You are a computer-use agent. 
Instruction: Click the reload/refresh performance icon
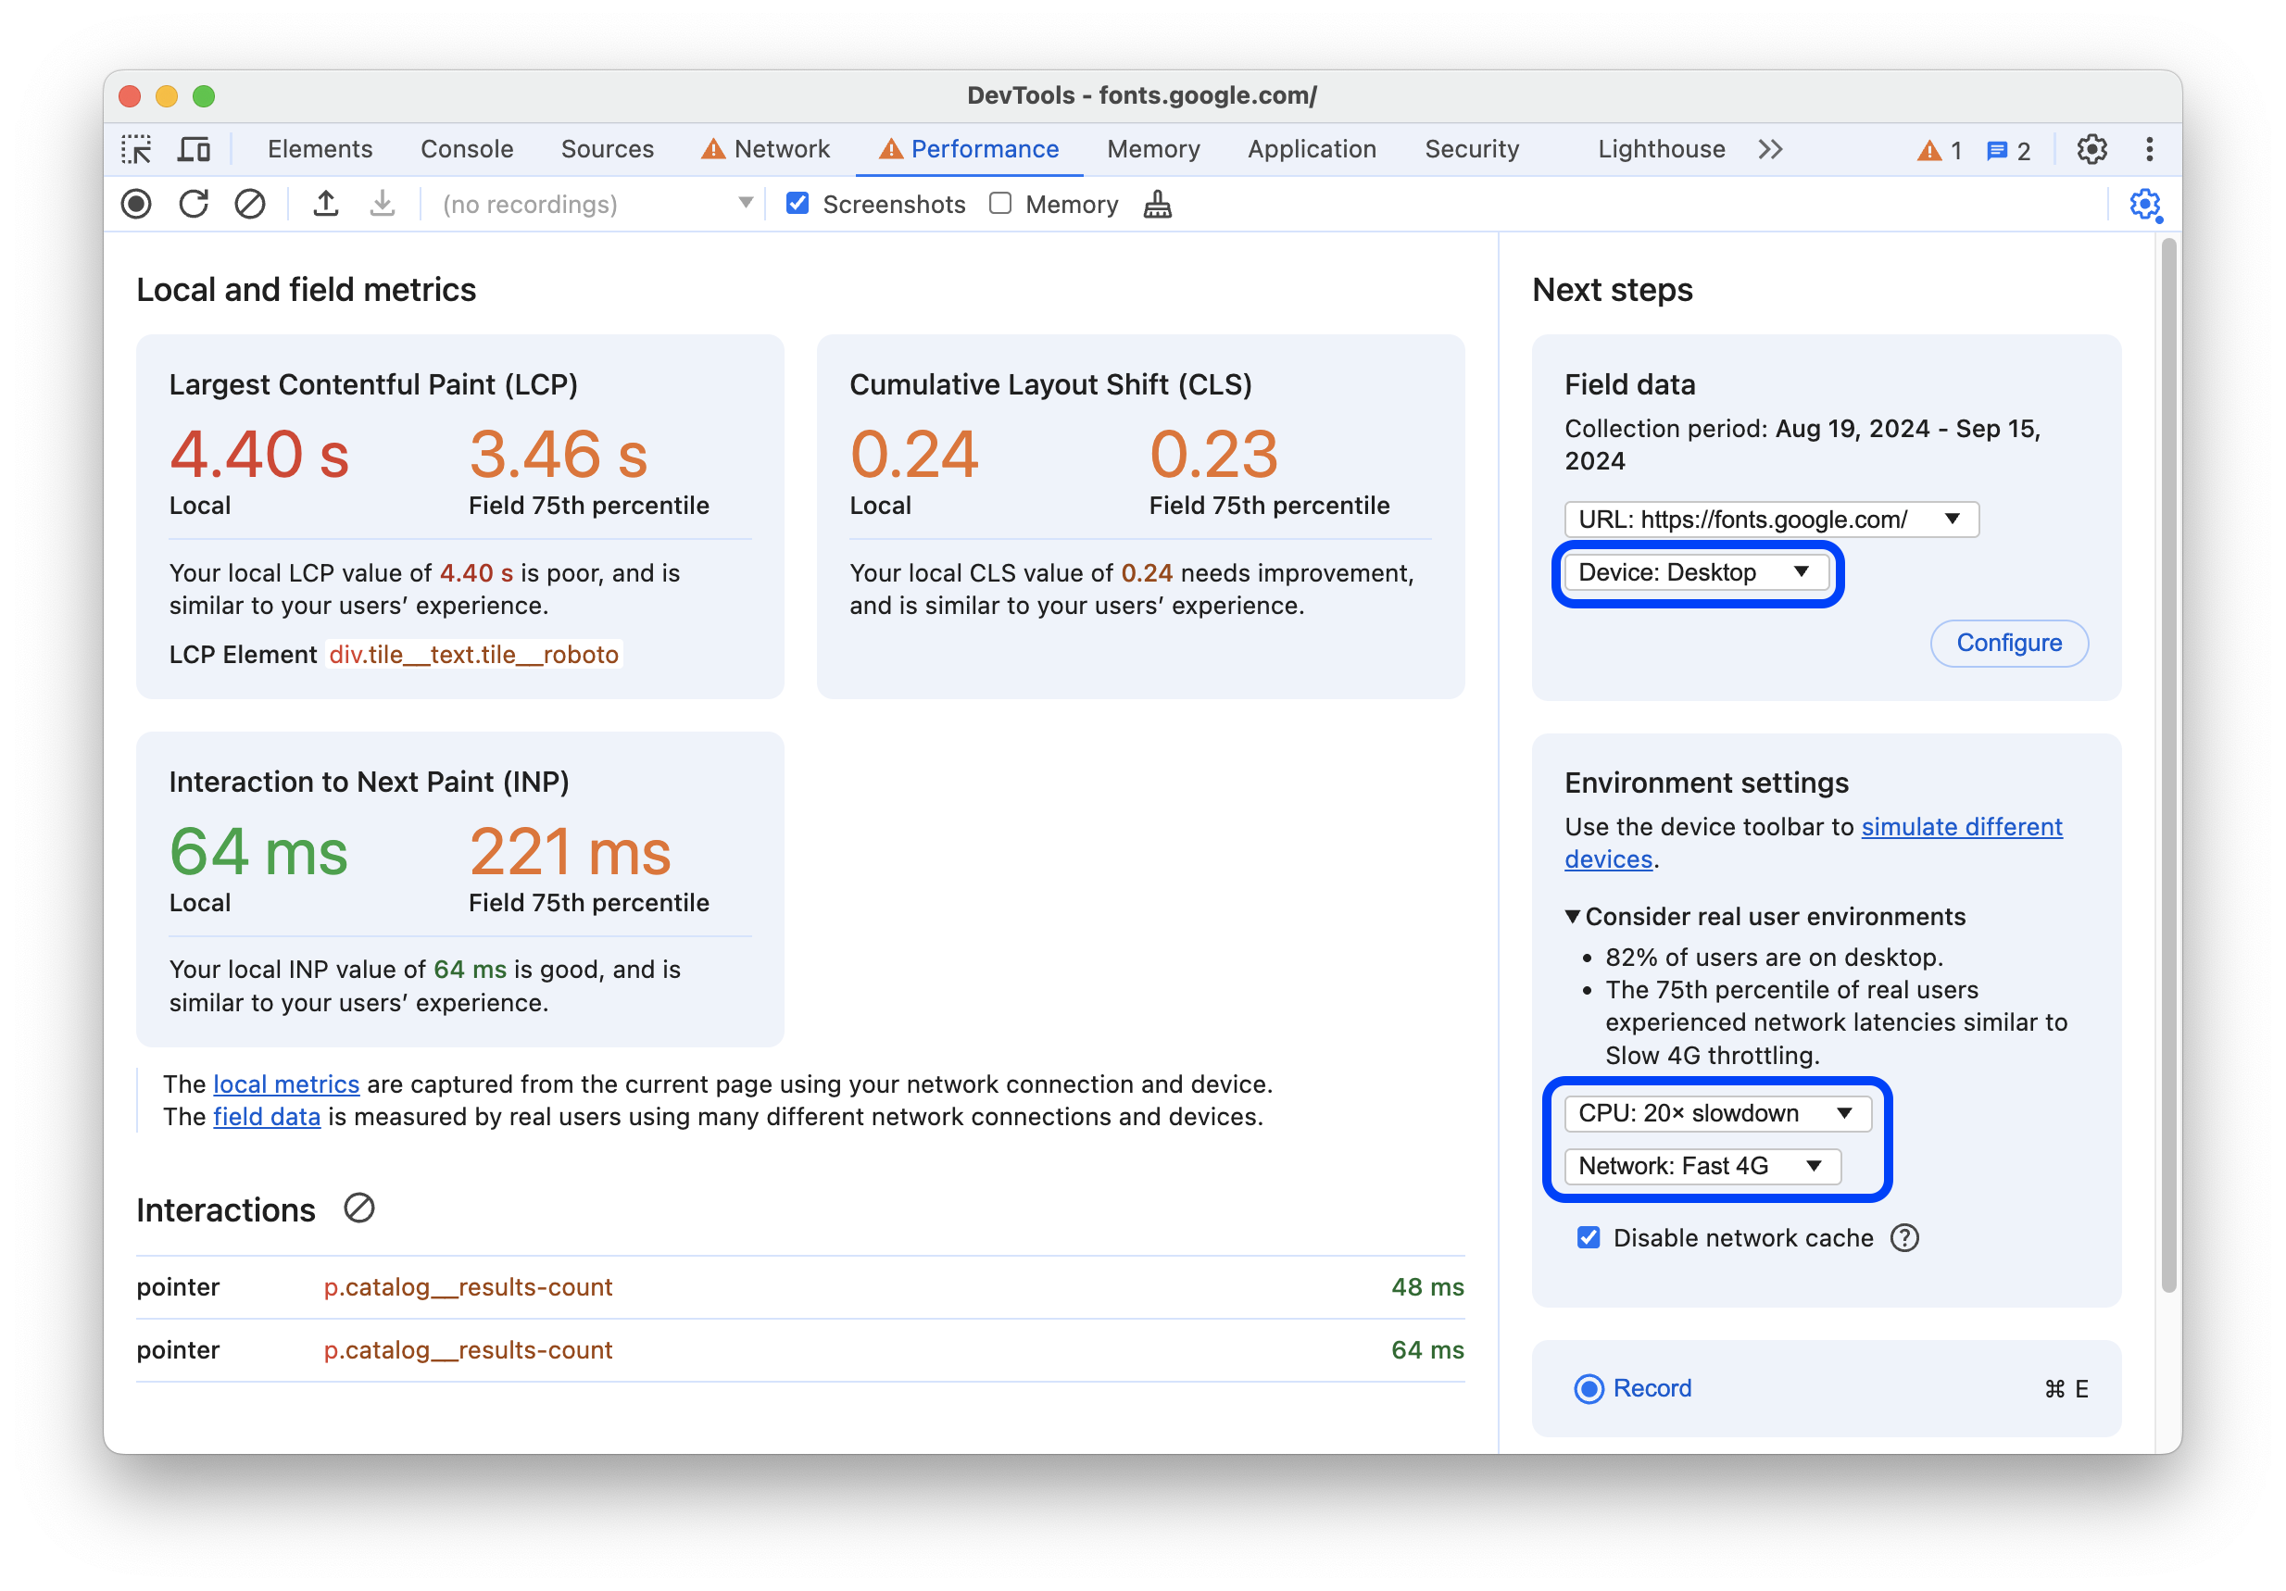[x=195, y=207]
